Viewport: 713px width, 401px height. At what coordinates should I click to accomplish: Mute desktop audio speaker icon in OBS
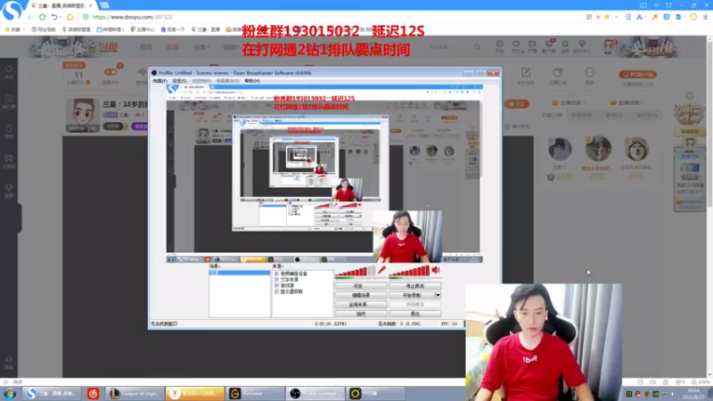click(436, 270)
